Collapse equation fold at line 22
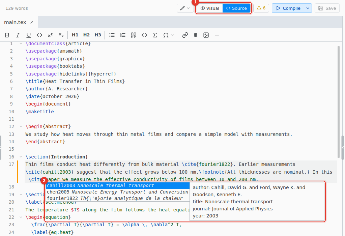Screen dimensions: 345x236 point(21,217)
